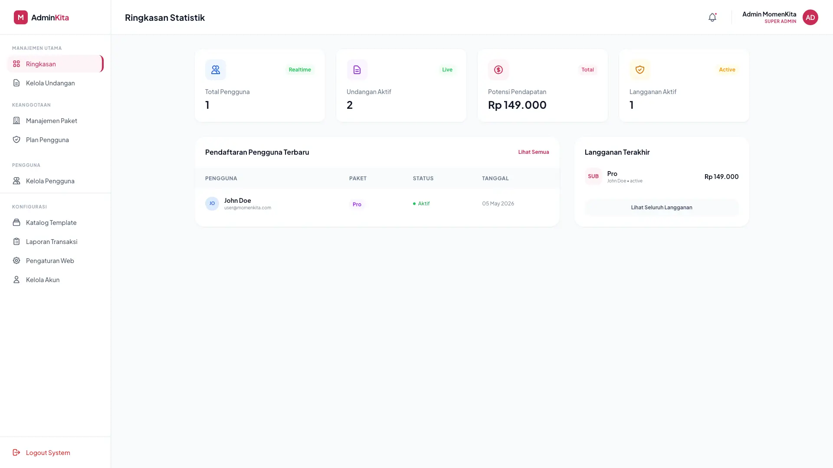
Task: Open Kelola Pengguna menu item
Action: 55,181
